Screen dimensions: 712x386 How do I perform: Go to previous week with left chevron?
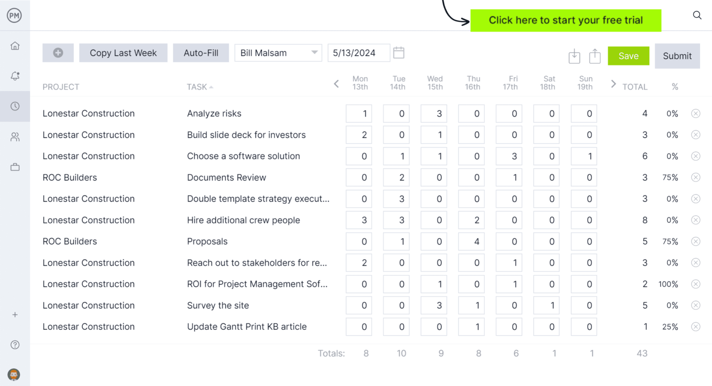click(x=336, y=84)
